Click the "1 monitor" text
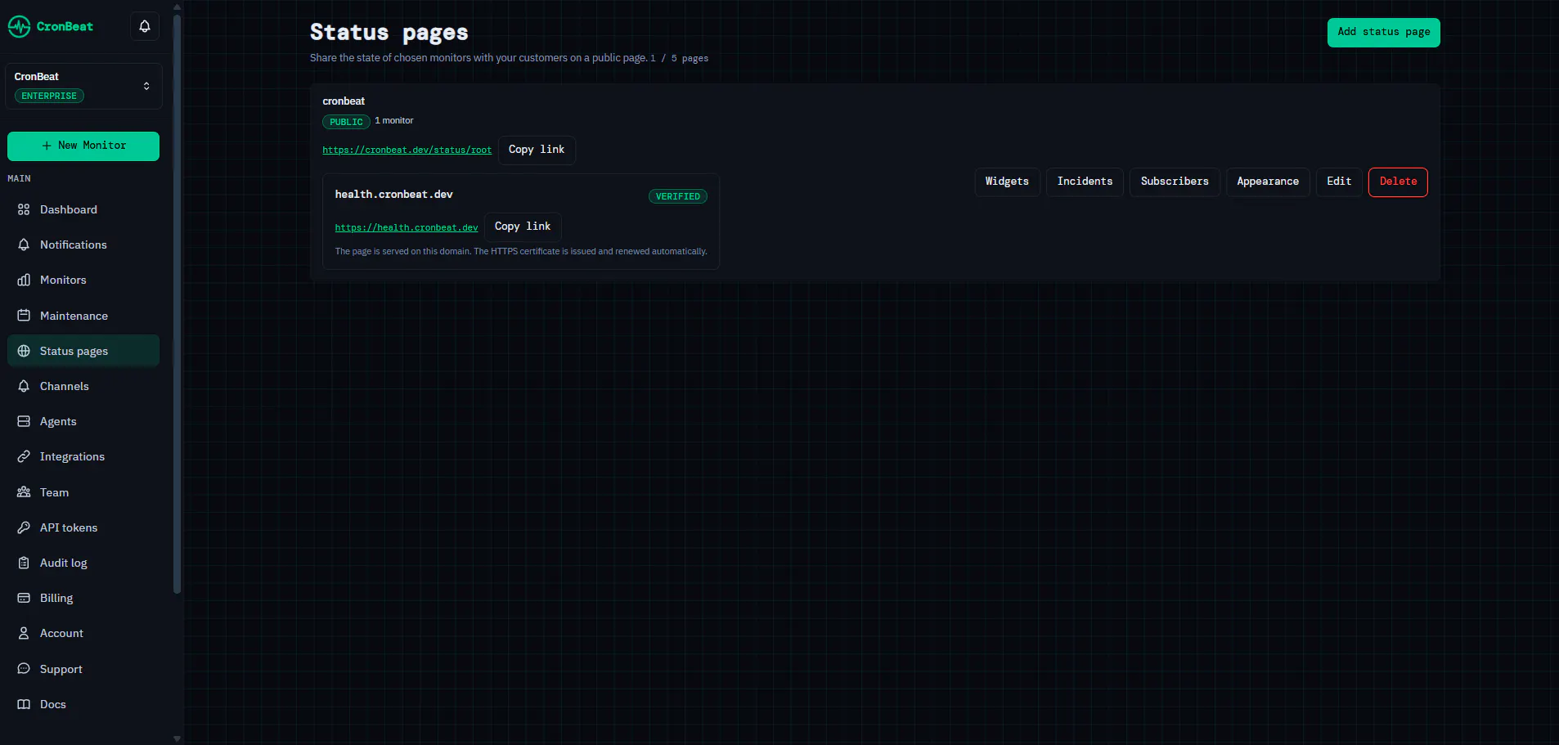Screen dimensions: 1559x745 [394, 121]
